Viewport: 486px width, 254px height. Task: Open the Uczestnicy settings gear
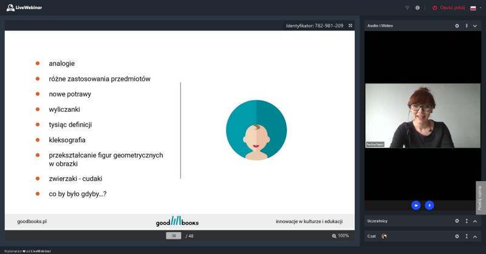pos(457,221)
